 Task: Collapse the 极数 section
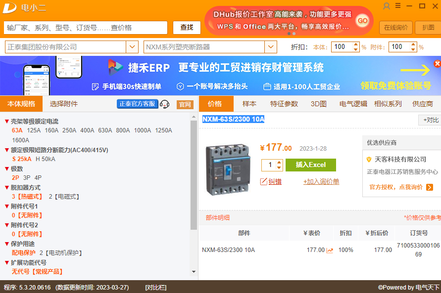point(7,169)
